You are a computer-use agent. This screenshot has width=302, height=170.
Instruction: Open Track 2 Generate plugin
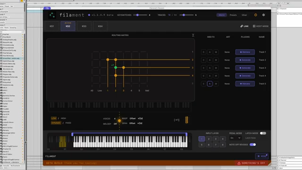tap(245, 60)
